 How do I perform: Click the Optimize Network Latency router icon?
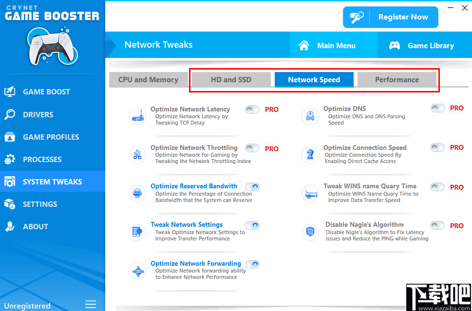pos(137,116)
